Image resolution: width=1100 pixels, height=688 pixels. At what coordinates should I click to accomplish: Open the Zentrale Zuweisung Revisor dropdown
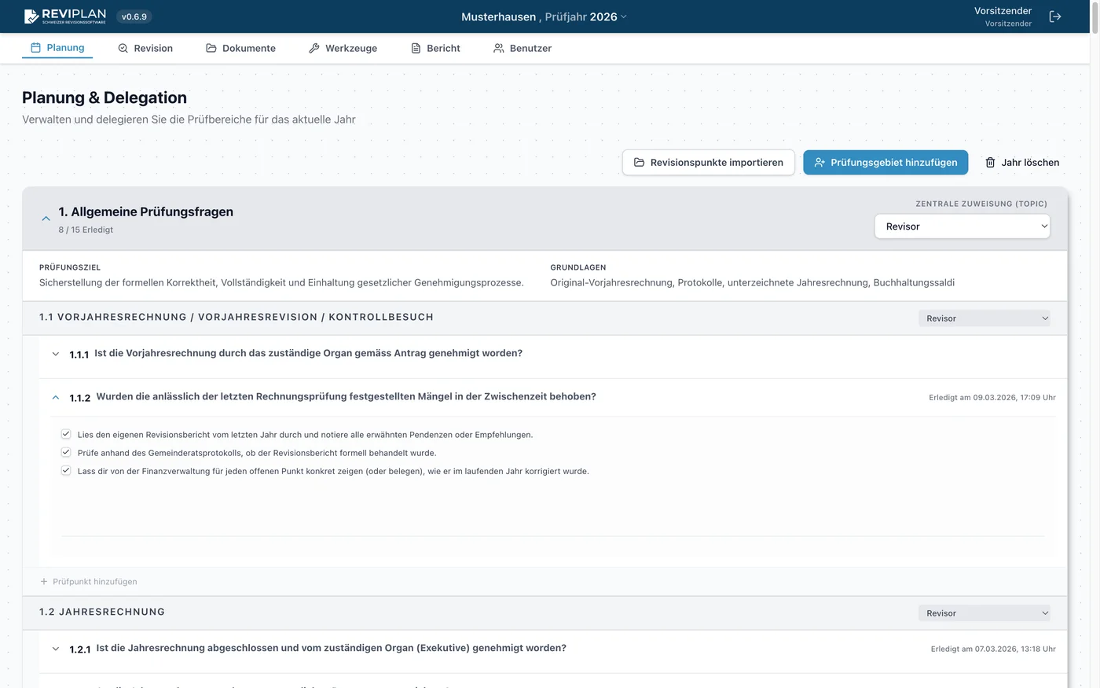click(962, 226)
